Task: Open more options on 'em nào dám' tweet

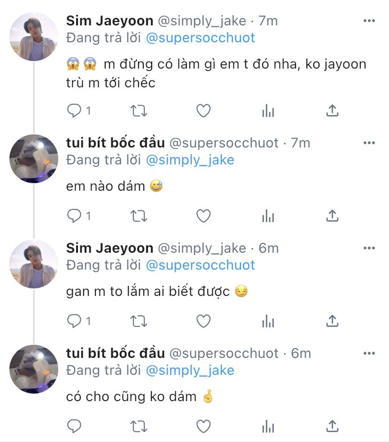Action: pyautogui.click(x=369, y=143)
